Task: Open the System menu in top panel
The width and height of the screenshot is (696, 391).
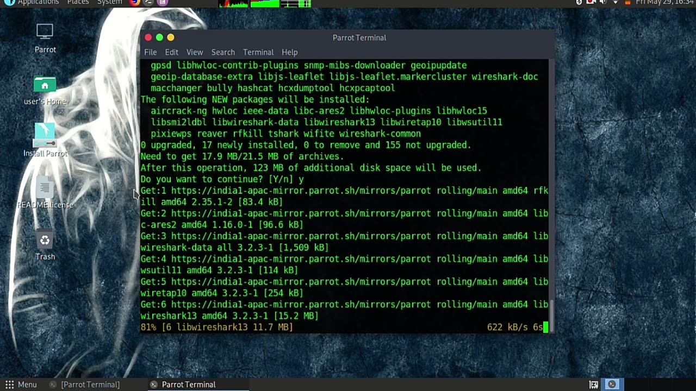Action: [x=109, y=2]
